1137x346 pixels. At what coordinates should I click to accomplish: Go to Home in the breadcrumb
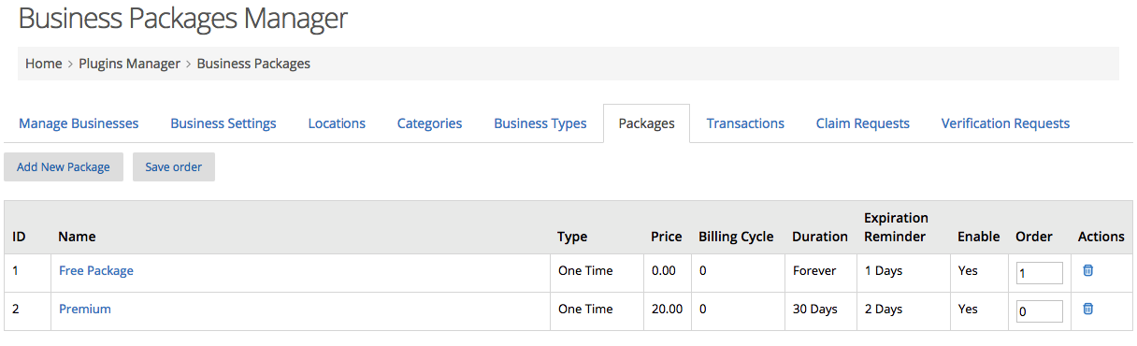click(x=44, y=64)
